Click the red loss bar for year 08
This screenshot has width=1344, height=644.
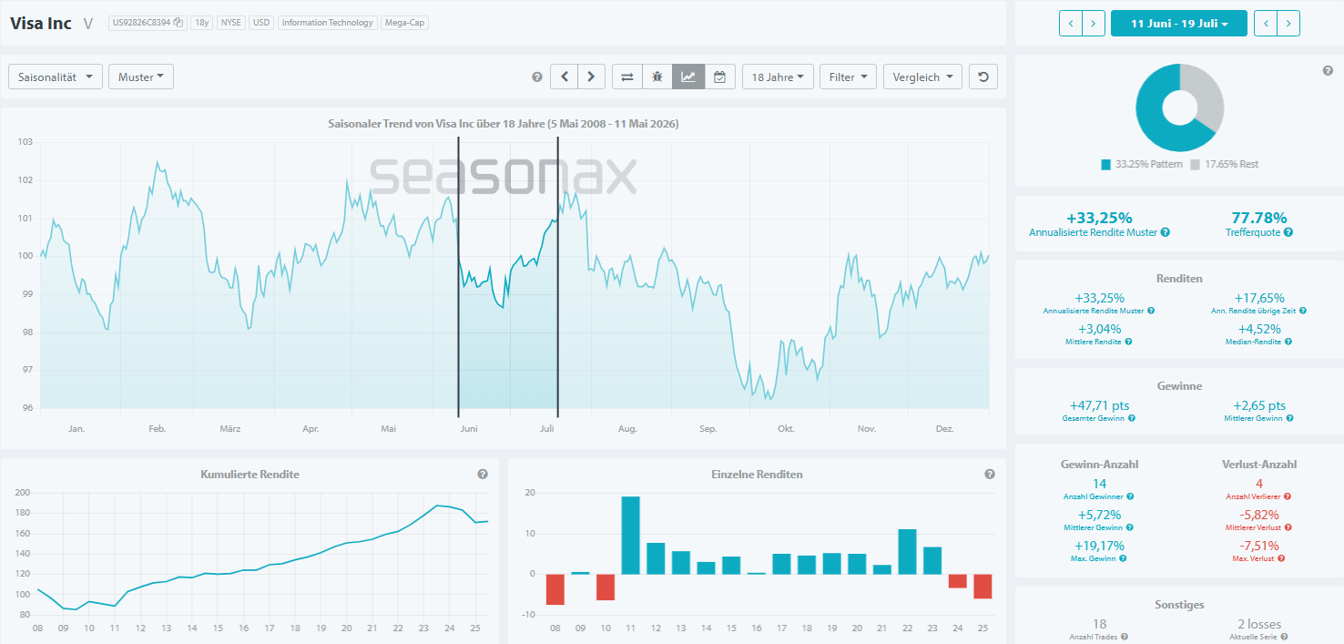[555, 589]
